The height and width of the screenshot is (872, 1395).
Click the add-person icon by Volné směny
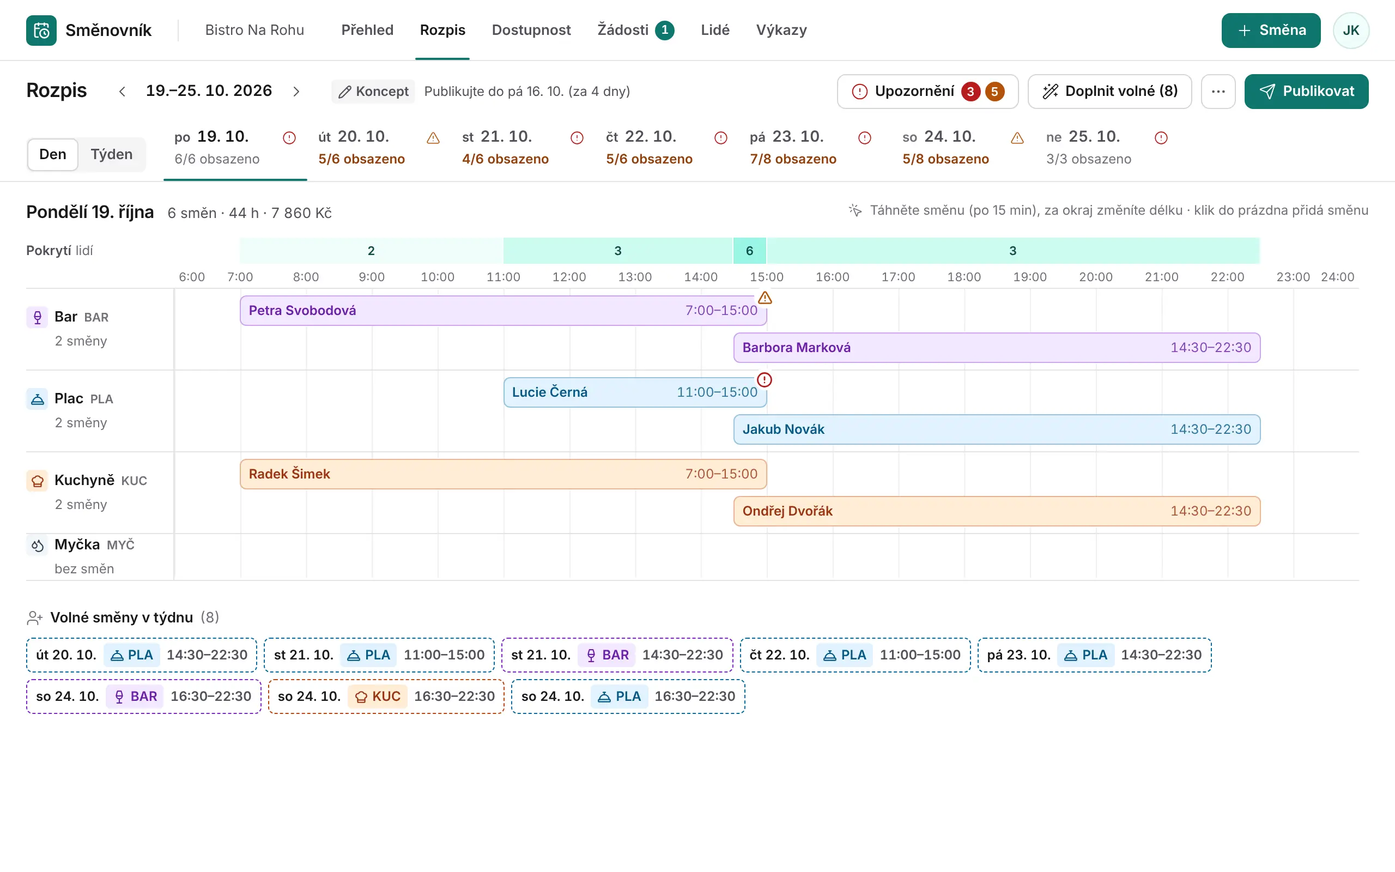click(34, 617)
